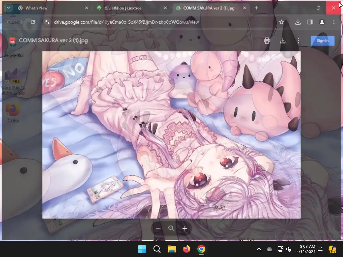343x257 pixels.
Task: Click the address bar URL
Action: (x=126, y=22)
